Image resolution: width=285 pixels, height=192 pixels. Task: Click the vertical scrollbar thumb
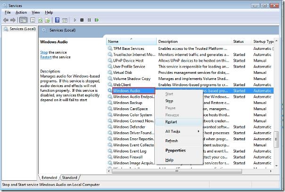point(277,139)
